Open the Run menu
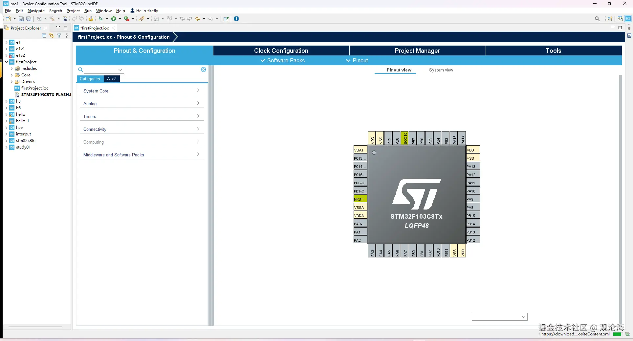This screenshot has width=633, height=341. click(88, 11)
